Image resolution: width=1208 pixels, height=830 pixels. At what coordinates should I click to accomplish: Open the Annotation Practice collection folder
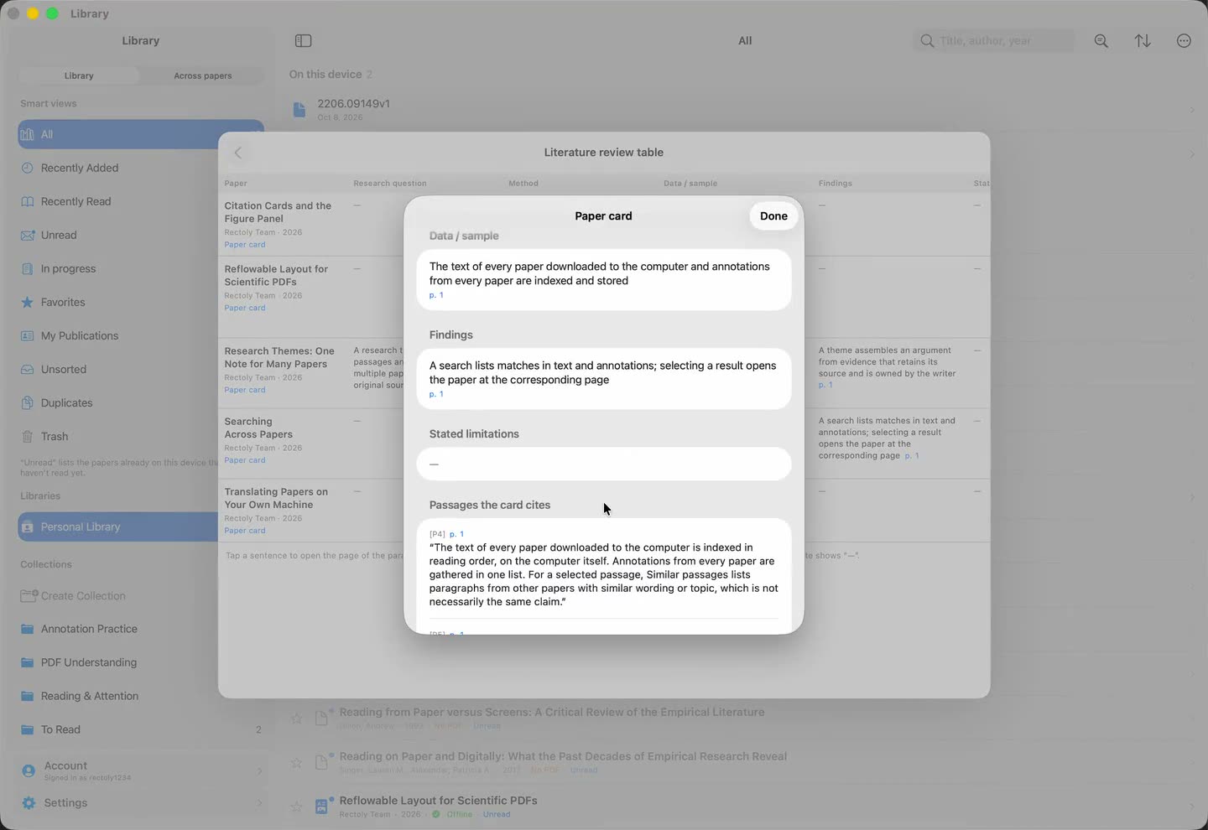[141, 629]
